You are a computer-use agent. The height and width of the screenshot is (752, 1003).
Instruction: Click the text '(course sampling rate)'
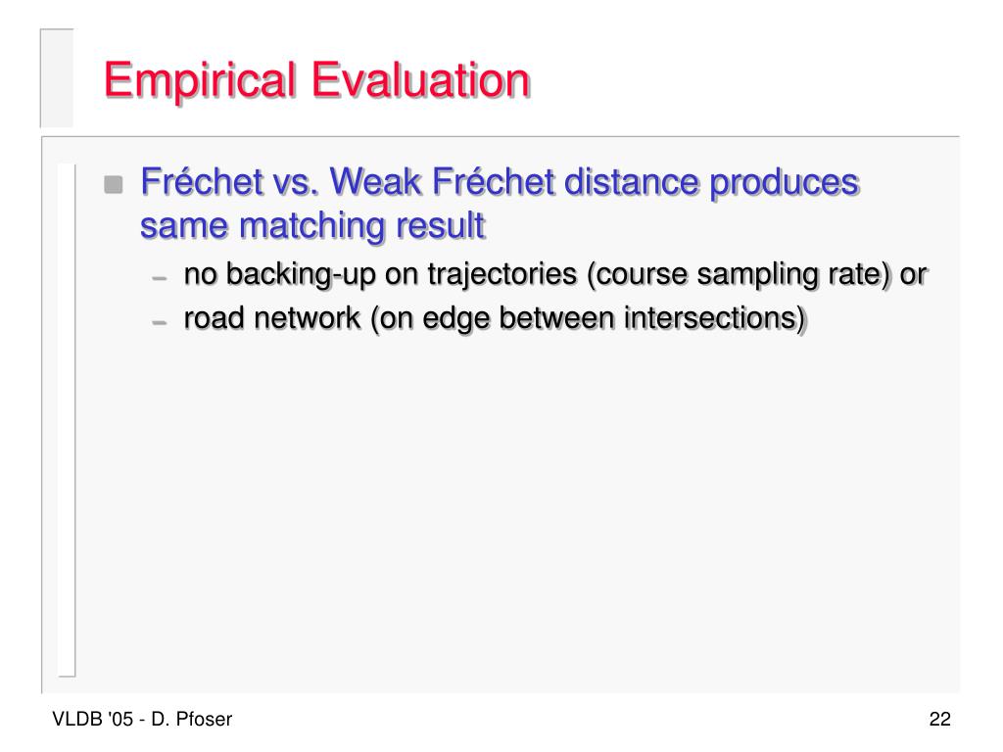[739, 275]
